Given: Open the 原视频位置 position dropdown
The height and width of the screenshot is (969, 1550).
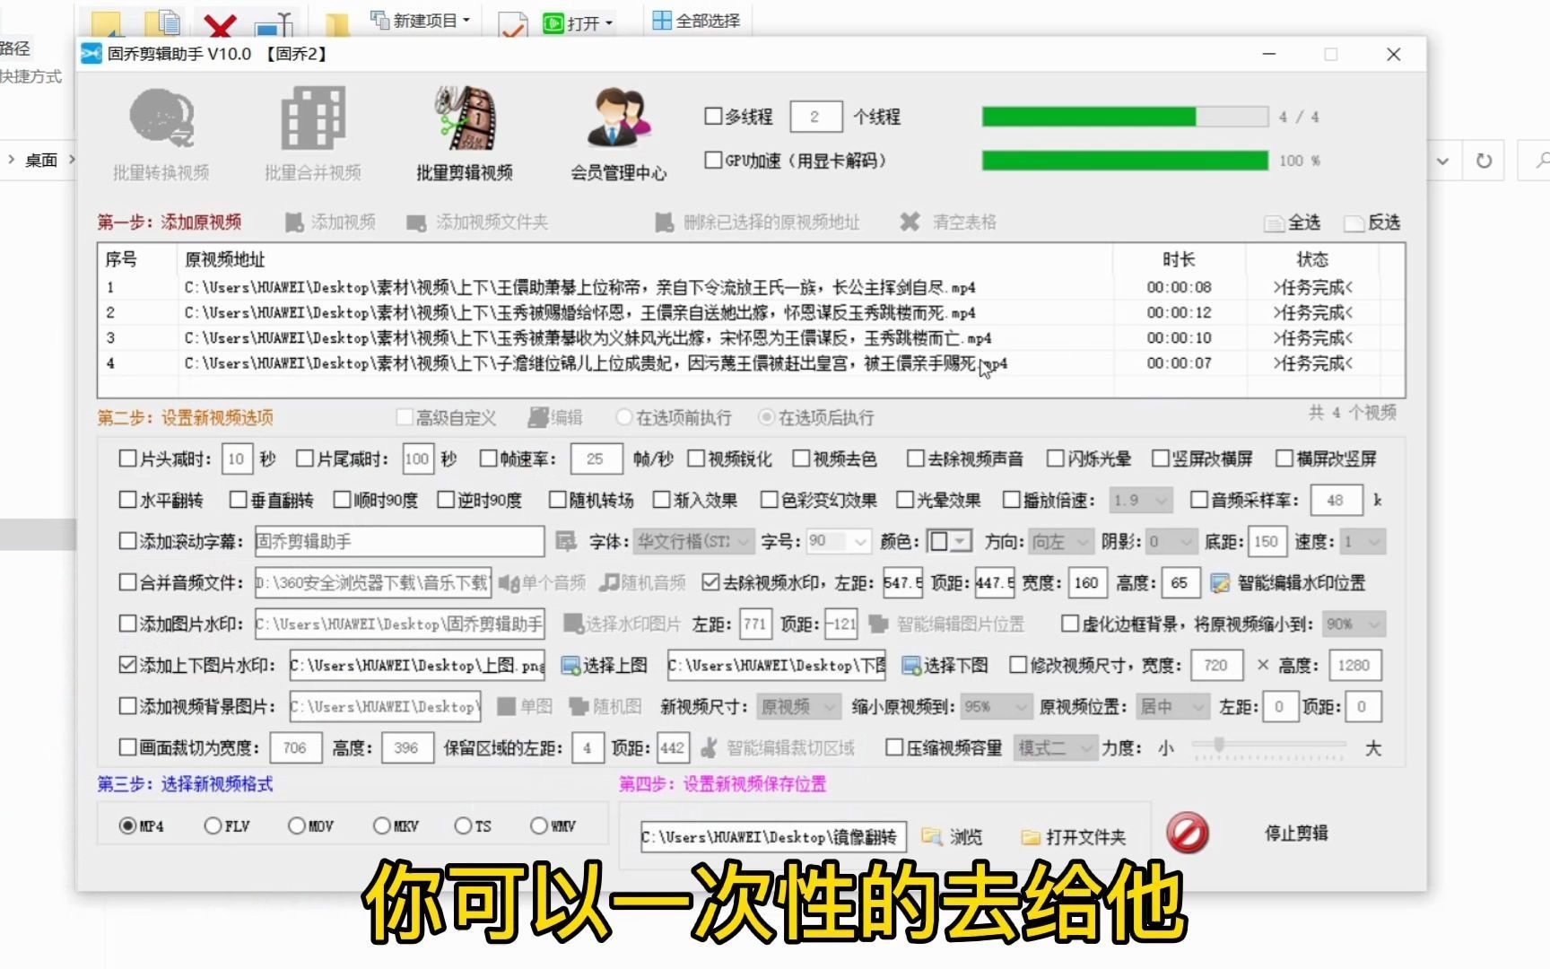Looking at the screenshot, I should [1172, 706].
